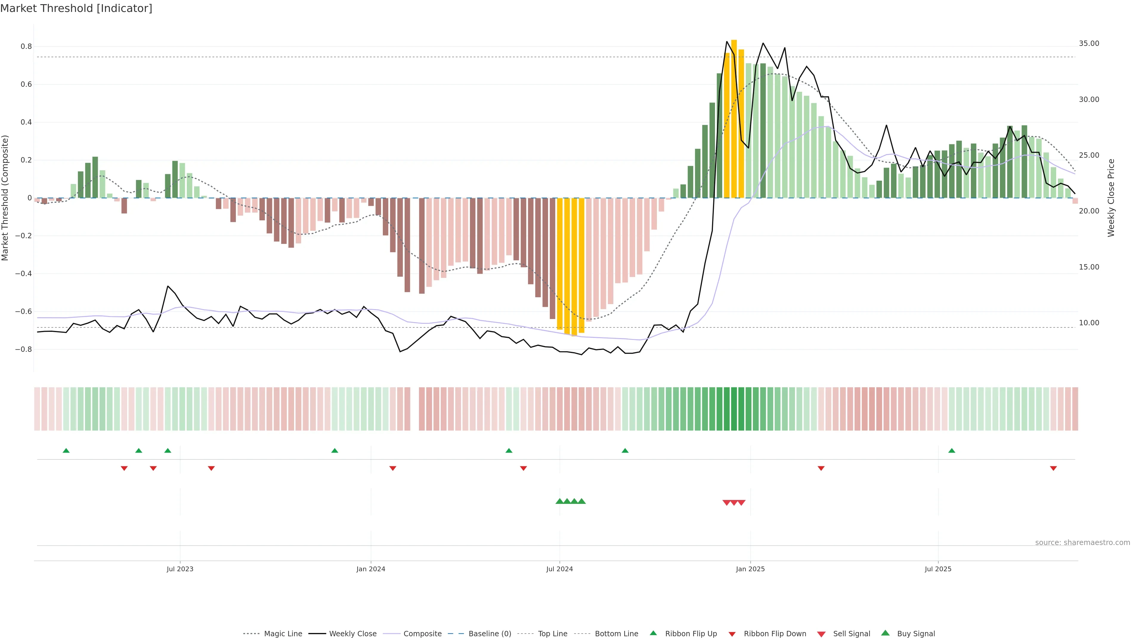The image size is (1145, 644).
Task: Click last ribbon flip down marker at far right
Action: (1053, 468)
